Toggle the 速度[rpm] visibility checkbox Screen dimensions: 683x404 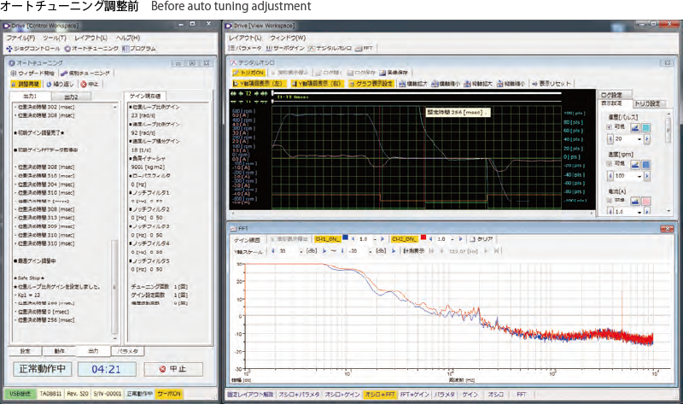tap(607, 163)
